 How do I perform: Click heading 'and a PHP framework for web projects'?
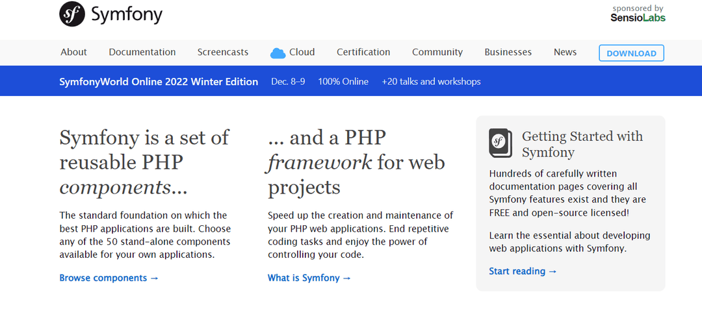[x=356, y=162]
